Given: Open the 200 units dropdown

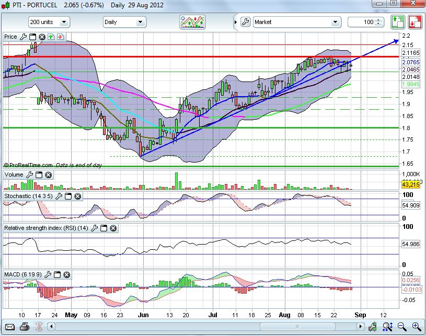Looking at the screenshot, I should (x=49, y=22).
